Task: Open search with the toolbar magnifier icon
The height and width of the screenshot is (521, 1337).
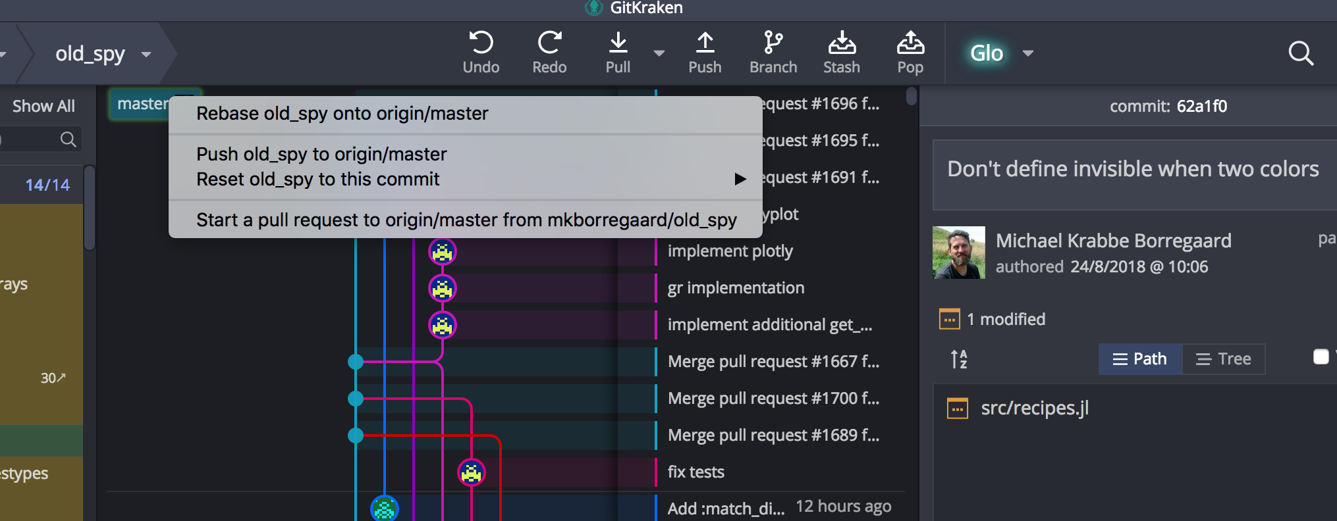Action: coord(1301,53)
